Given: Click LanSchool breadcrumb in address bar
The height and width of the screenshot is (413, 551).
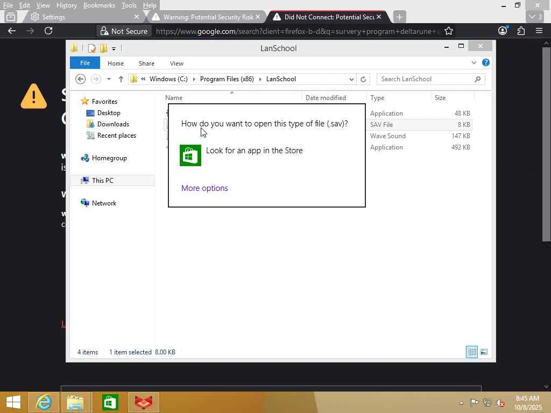Looking at the screenshot, I should click(x=281, y=79).
